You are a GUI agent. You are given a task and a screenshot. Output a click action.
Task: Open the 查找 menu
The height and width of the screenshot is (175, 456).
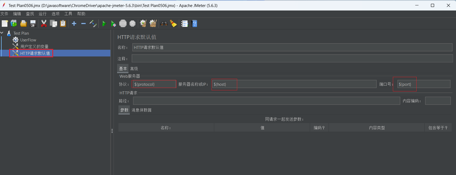coord(30,14)
